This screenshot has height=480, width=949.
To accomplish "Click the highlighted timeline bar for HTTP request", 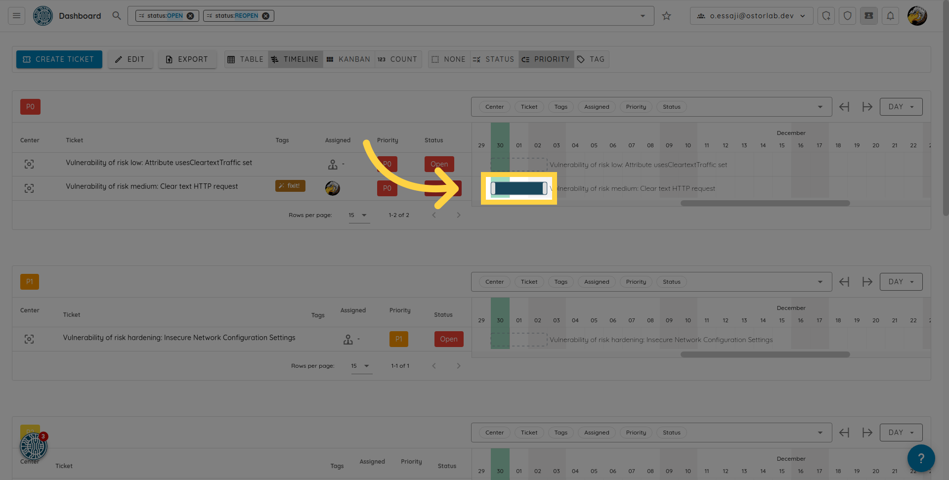I will pos(518,188).
